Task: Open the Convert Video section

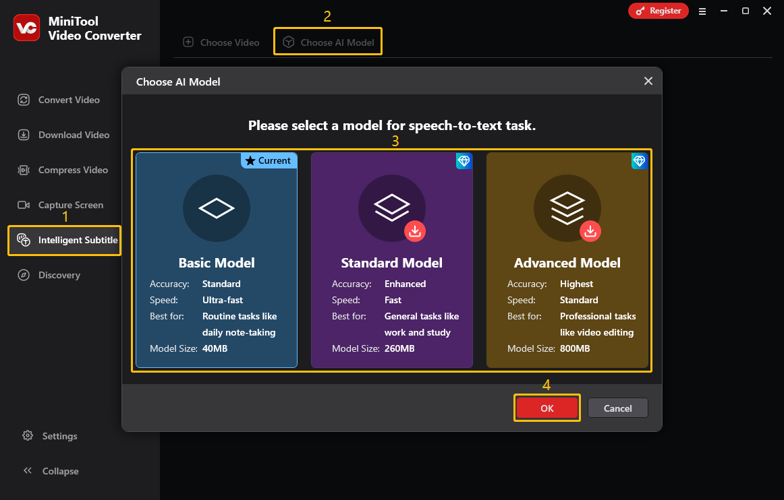Action: [x=69, y=100]
